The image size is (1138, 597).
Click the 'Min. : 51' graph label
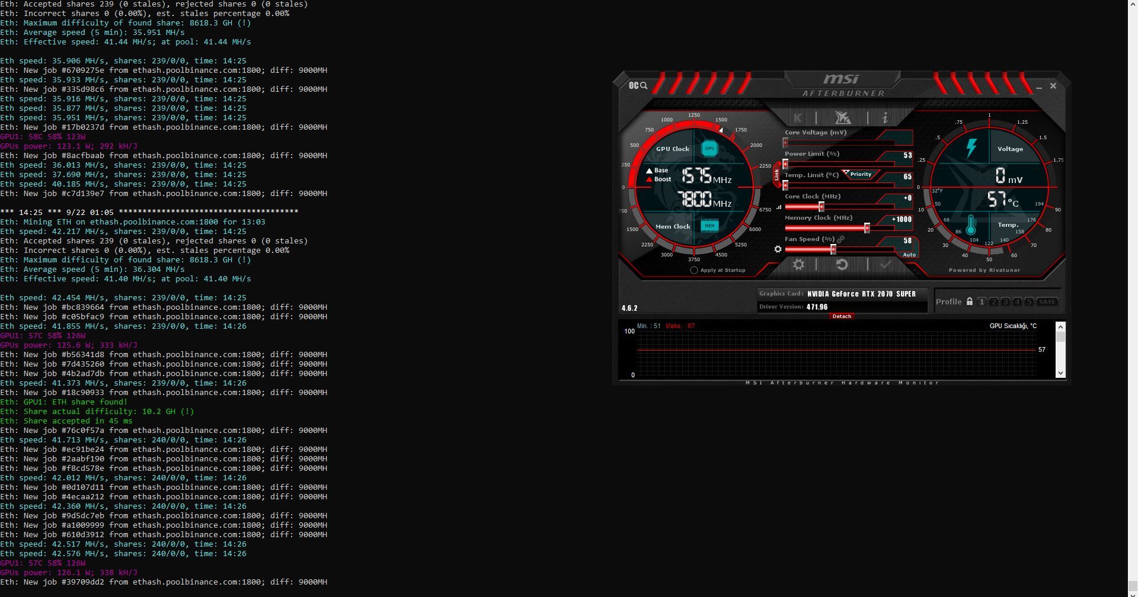pyautogui.click(x=648, y=326)
